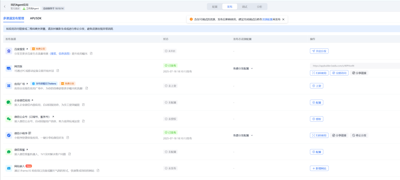Viewport: 400px width, 180px height.
Task: Click the 微信公众号 channel icon
Action: tap(9, 119)
